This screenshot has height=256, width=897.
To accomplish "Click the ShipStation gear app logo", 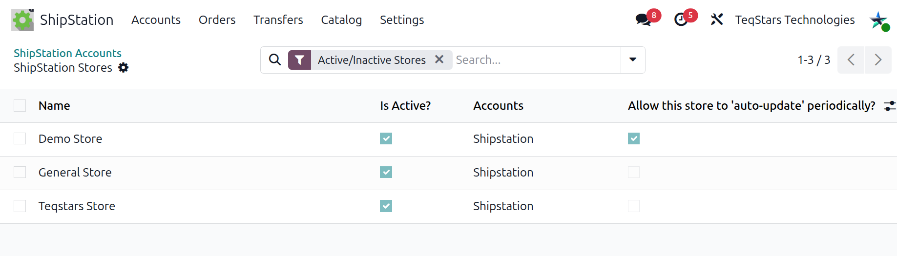I will pyautogui.click(x=22, y=20).
